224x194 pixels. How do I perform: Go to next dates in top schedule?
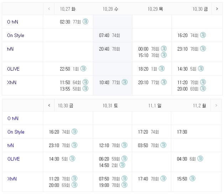tap(216, 9)
